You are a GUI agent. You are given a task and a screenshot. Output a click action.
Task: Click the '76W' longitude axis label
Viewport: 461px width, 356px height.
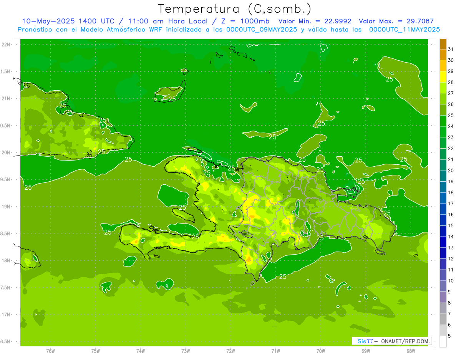(50, 351)
